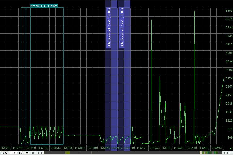Open the 3d view tab
Image resolution: width=233 pixels, height=155 pixels.
click(x=20, y=153)
